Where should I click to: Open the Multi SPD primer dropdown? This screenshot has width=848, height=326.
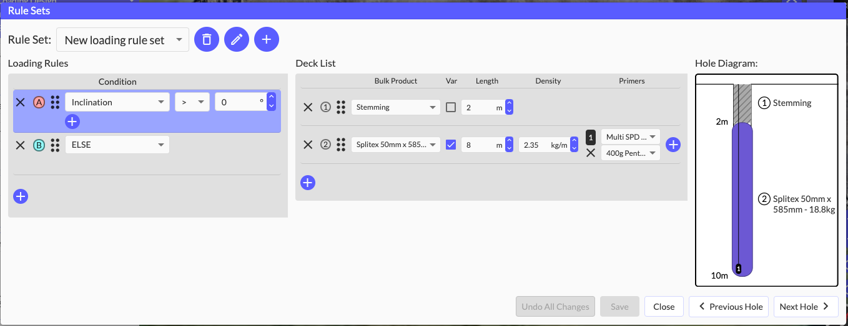click(630, 137)
